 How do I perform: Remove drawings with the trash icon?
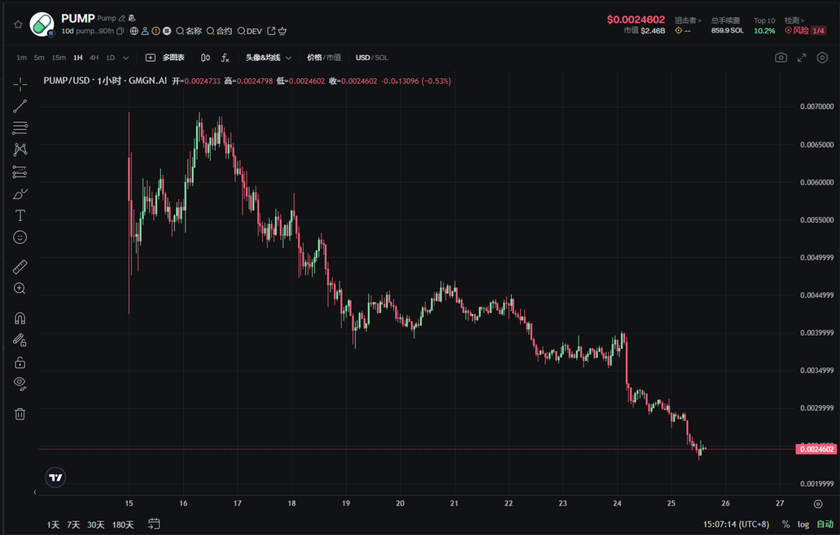[x=20, y=414]
